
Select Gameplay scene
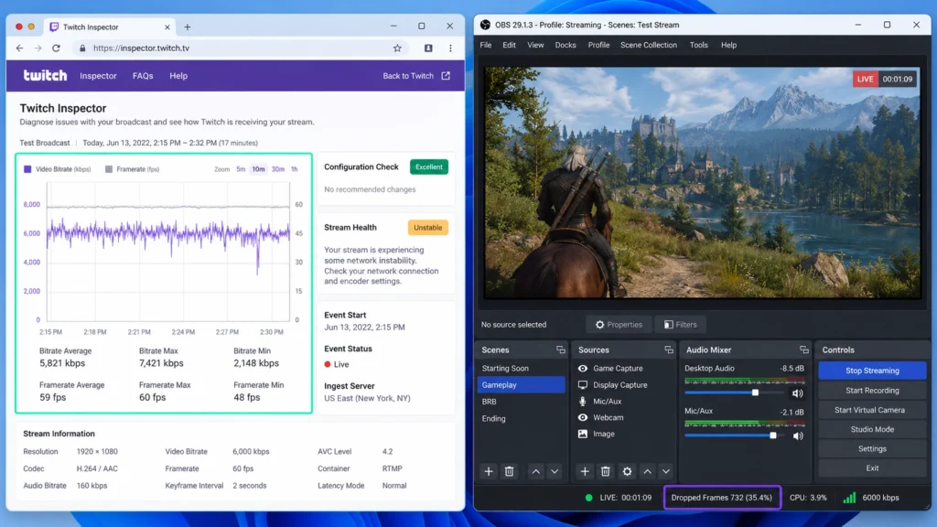pyautogui.click(x=521, y=385)
